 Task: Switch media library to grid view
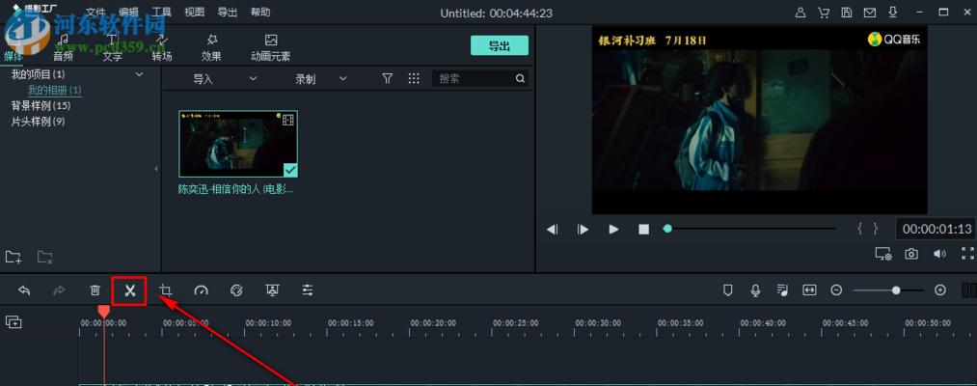click(x=414, y=78)
